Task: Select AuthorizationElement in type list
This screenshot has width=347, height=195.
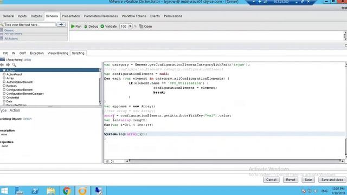Action: pos(20,82)
